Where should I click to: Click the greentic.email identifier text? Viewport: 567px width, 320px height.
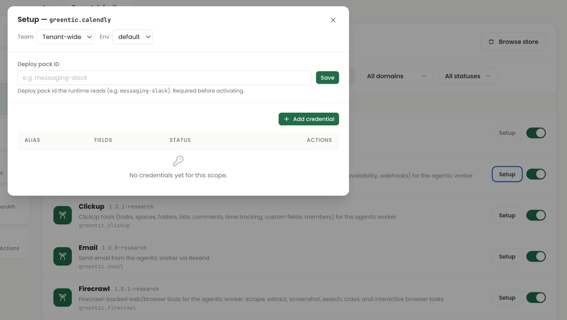pos(101,267)
